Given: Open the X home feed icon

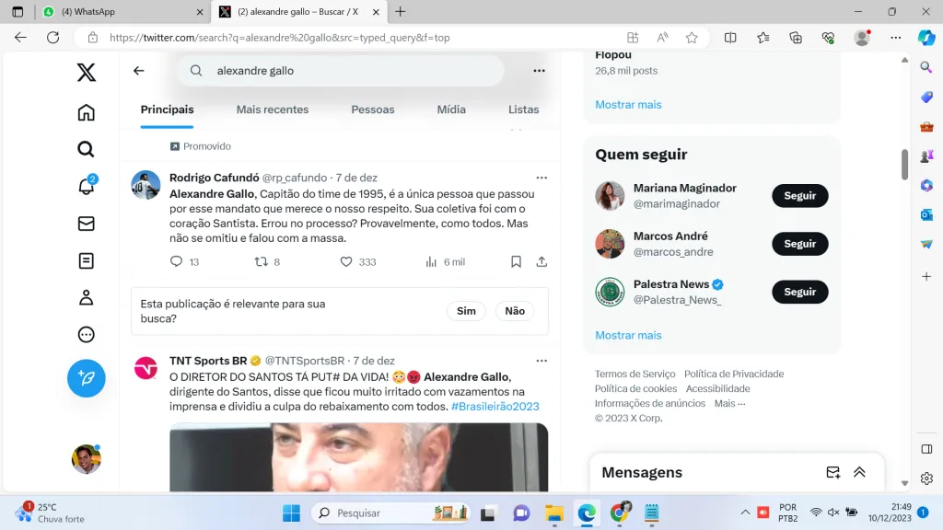Looking at the screenshot, I should click(x=86, y=112).
